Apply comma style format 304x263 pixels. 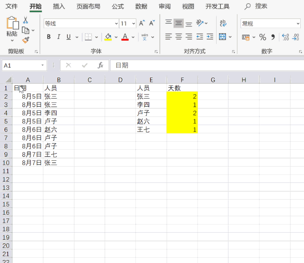coord(273,37)
